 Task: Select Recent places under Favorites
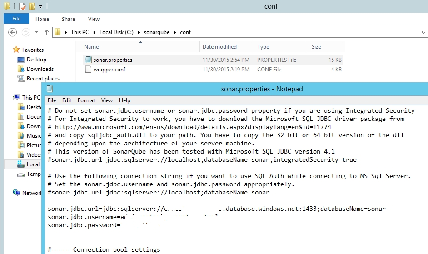pos(43,79)
